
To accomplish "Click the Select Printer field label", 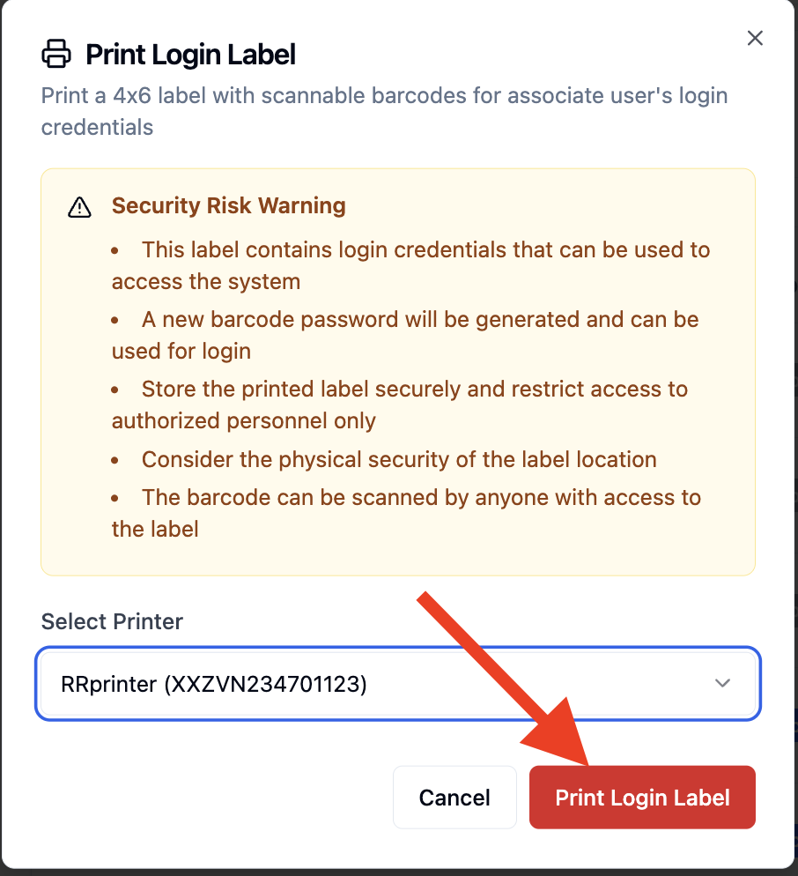I will [x=112, y=621].
